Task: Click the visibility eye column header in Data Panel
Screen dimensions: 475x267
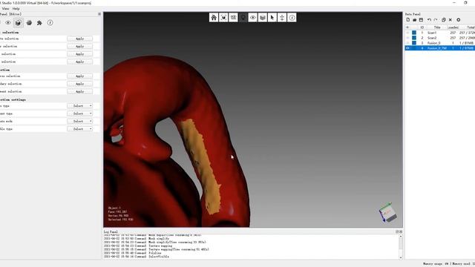Action: tap(407, 27)
